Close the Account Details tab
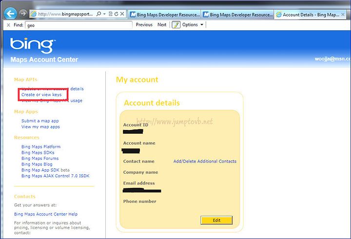The height and width of the screenshot is (239, 351). click(x=343, y=14)
